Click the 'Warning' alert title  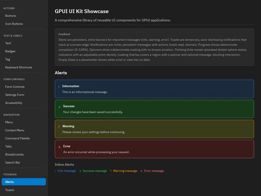click(x=68, y=126)
